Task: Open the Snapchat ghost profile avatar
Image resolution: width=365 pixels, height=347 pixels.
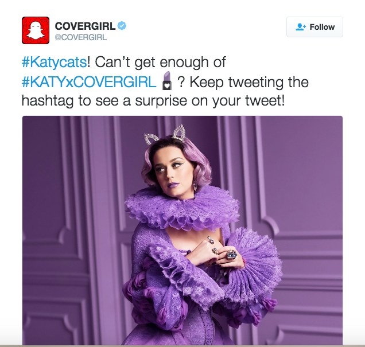Action: coord(36,30)
